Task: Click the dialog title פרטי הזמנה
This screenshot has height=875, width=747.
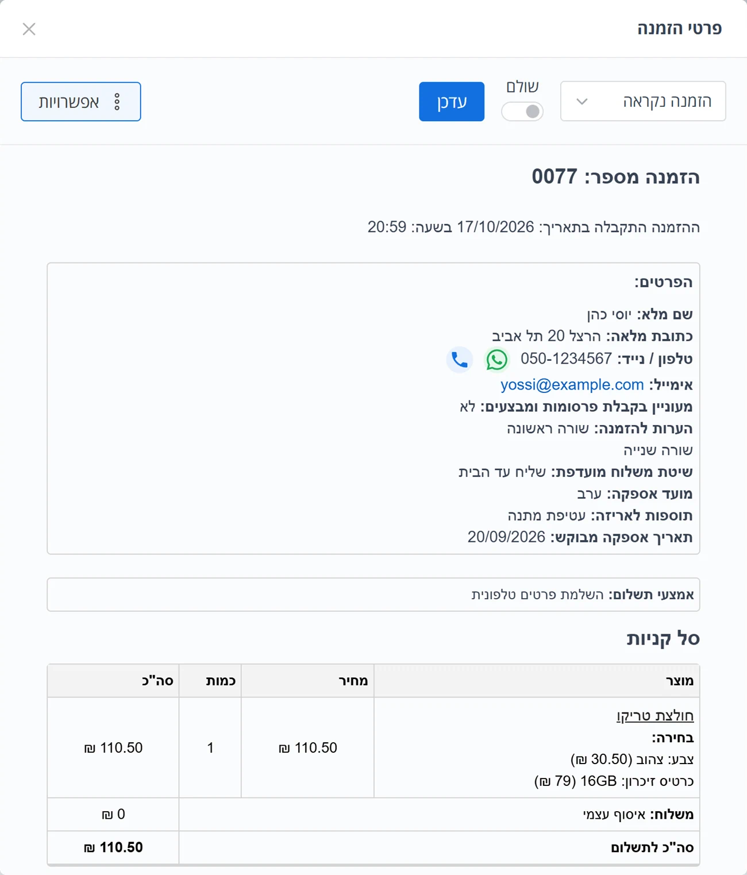Action: pyautogui.click(x=679, y=28)
